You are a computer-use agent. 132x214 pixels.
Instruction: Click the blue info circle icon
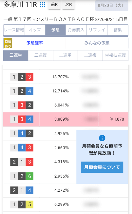tap(102, 138)
